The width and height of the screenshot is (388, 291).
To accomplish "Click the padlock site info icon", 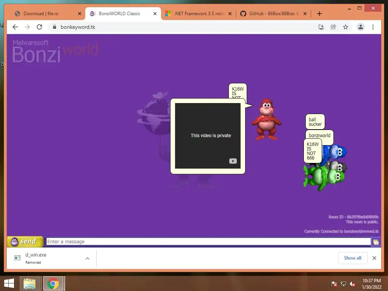I will tap(55, 27).
